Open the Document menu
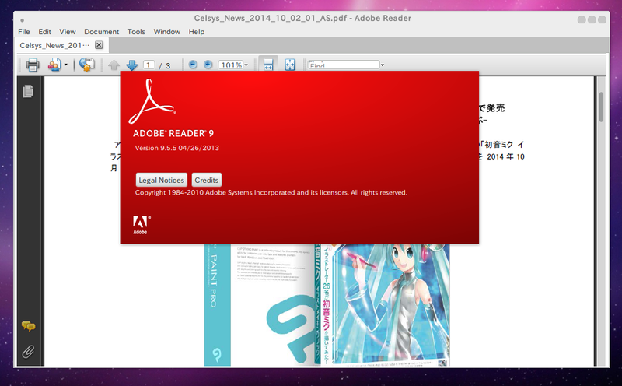The width and height of the screenshot is (622, 386). (102, 32)
